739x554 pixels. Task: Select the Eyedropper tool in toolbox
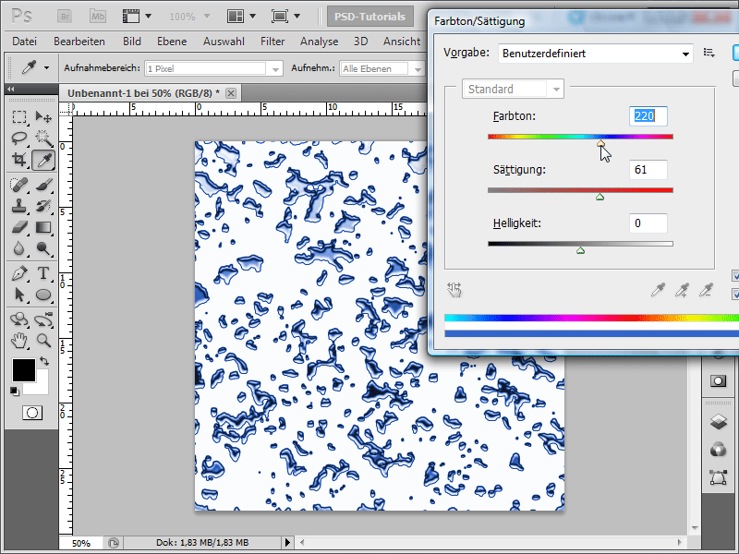[x=43, y=160]
